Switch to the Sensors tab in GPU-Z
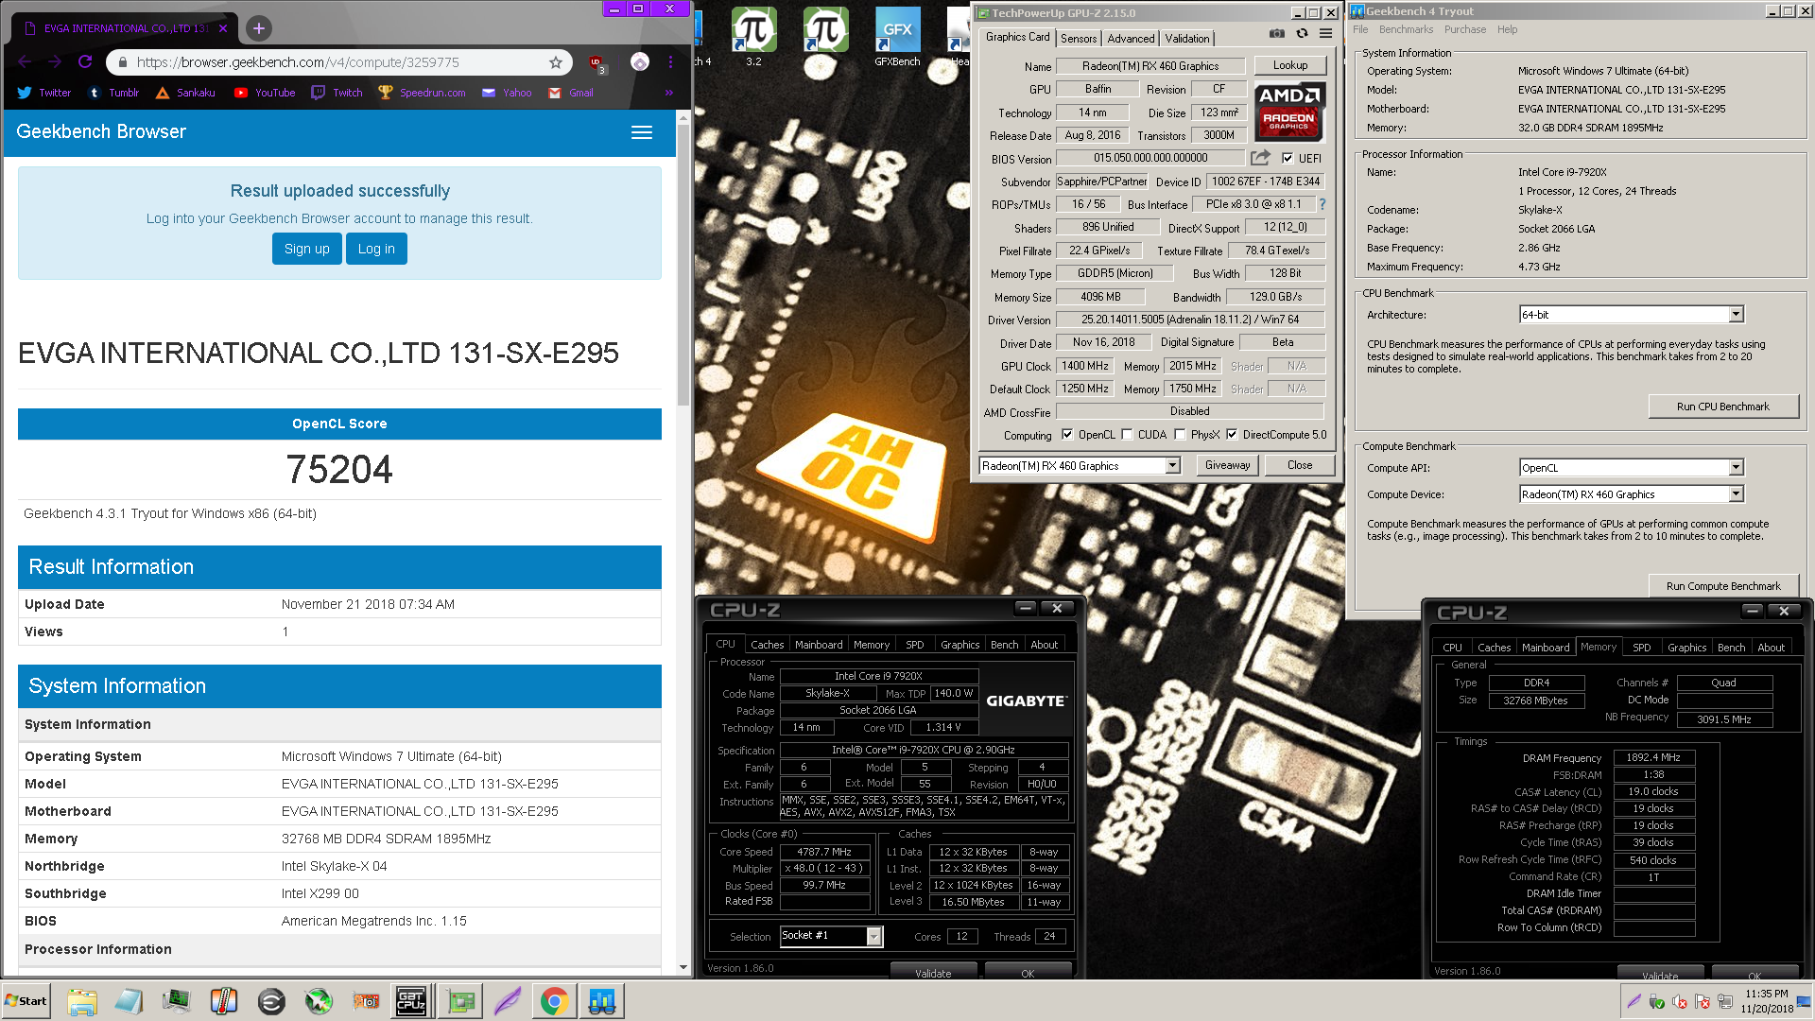This screenshot has width=1815, height=1021. [1079, 39]
